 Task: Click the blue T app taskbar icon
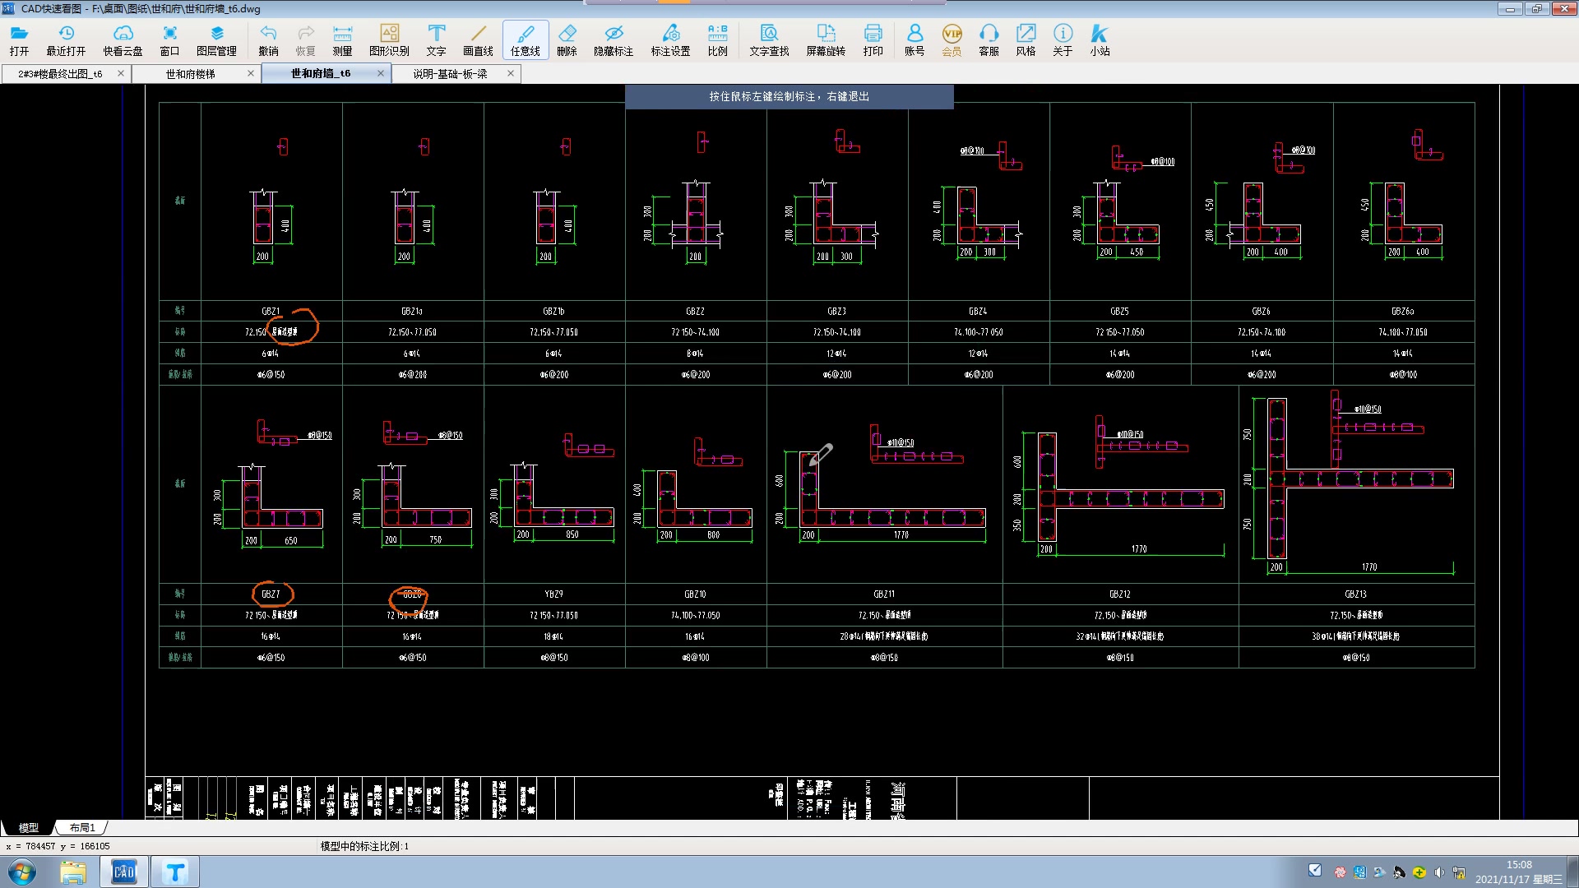pos(175,872)
